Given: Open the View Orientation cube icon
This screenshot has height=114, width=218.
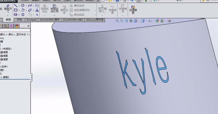Looking at the screenshot, I should pos(135,21).
